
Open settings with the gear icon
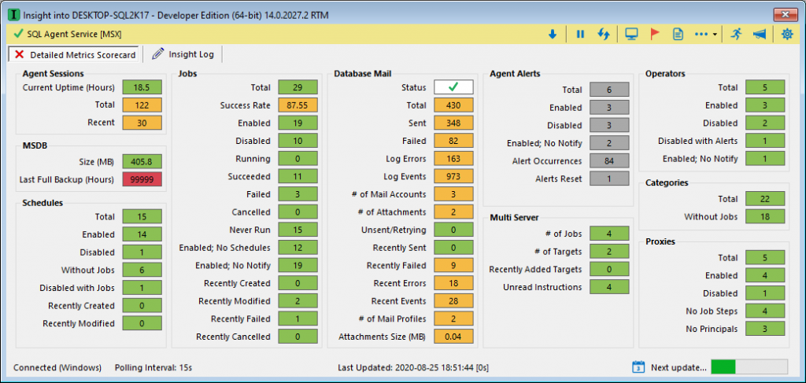[787, 35]
